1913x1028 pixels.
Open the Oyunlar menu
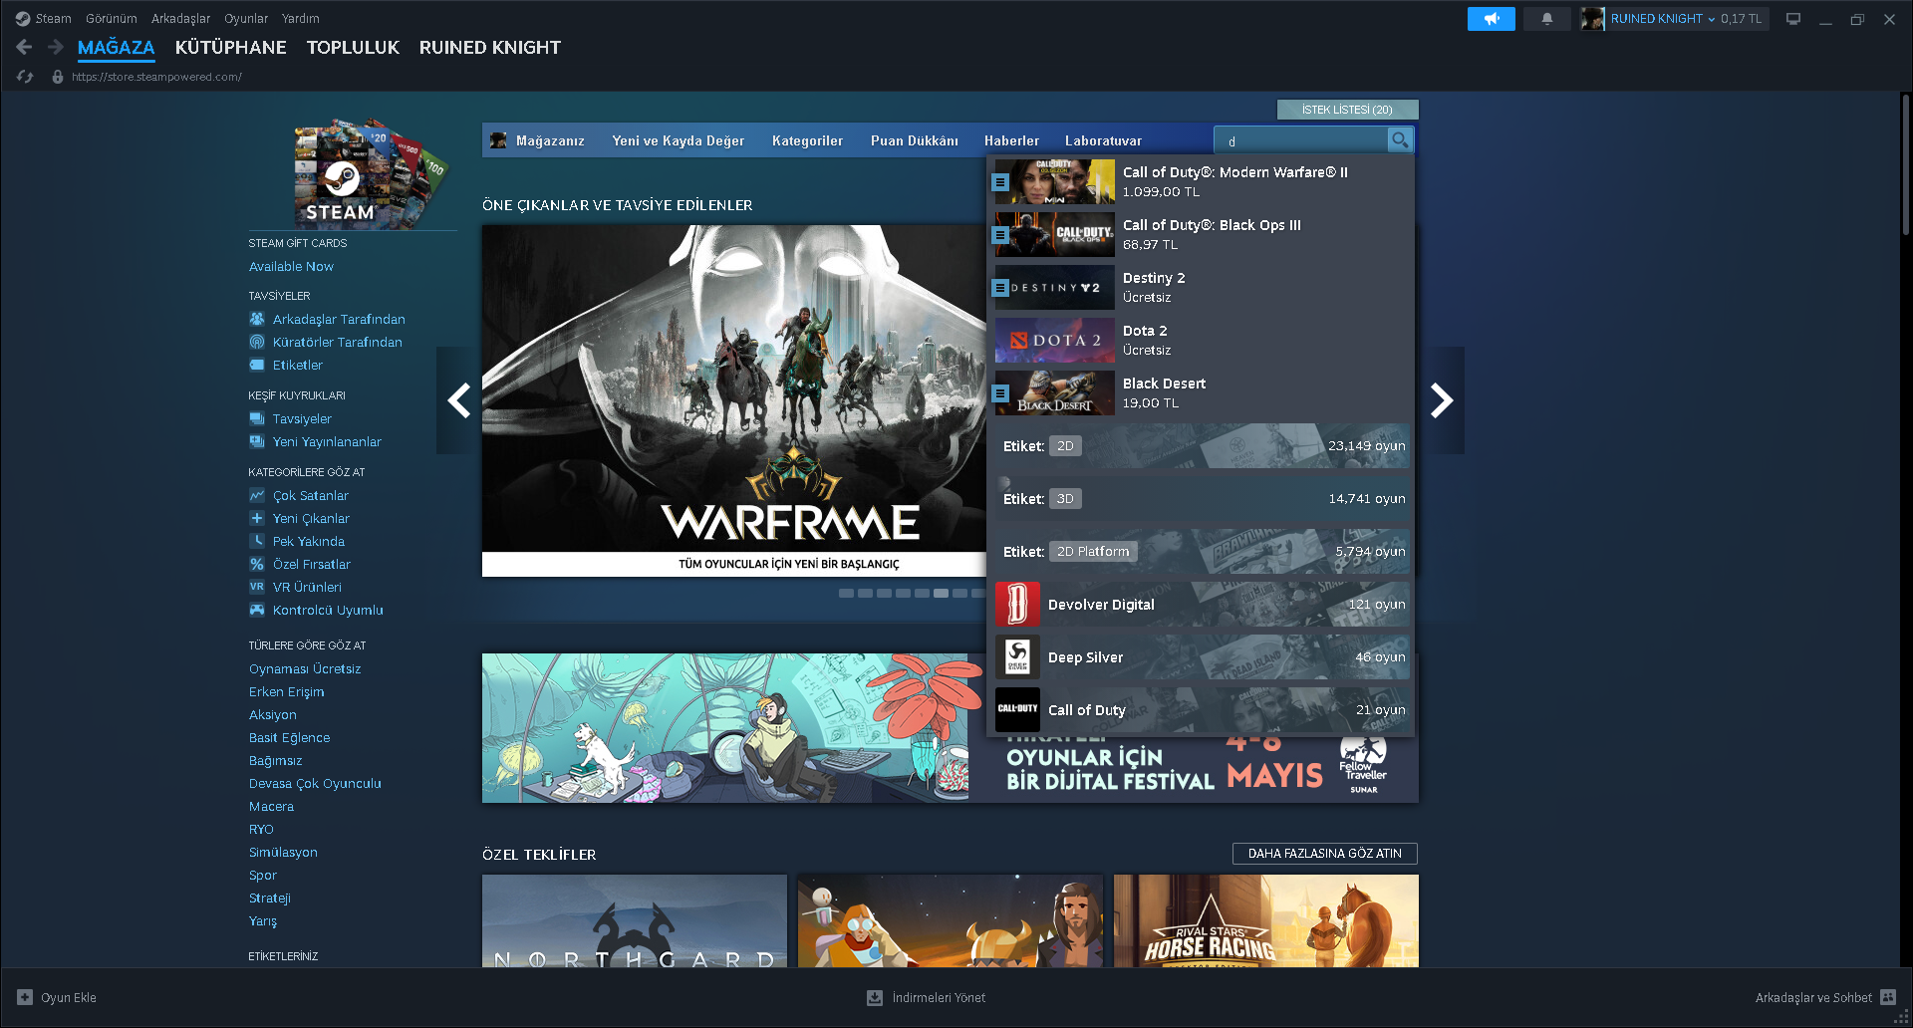coord(246,19)
